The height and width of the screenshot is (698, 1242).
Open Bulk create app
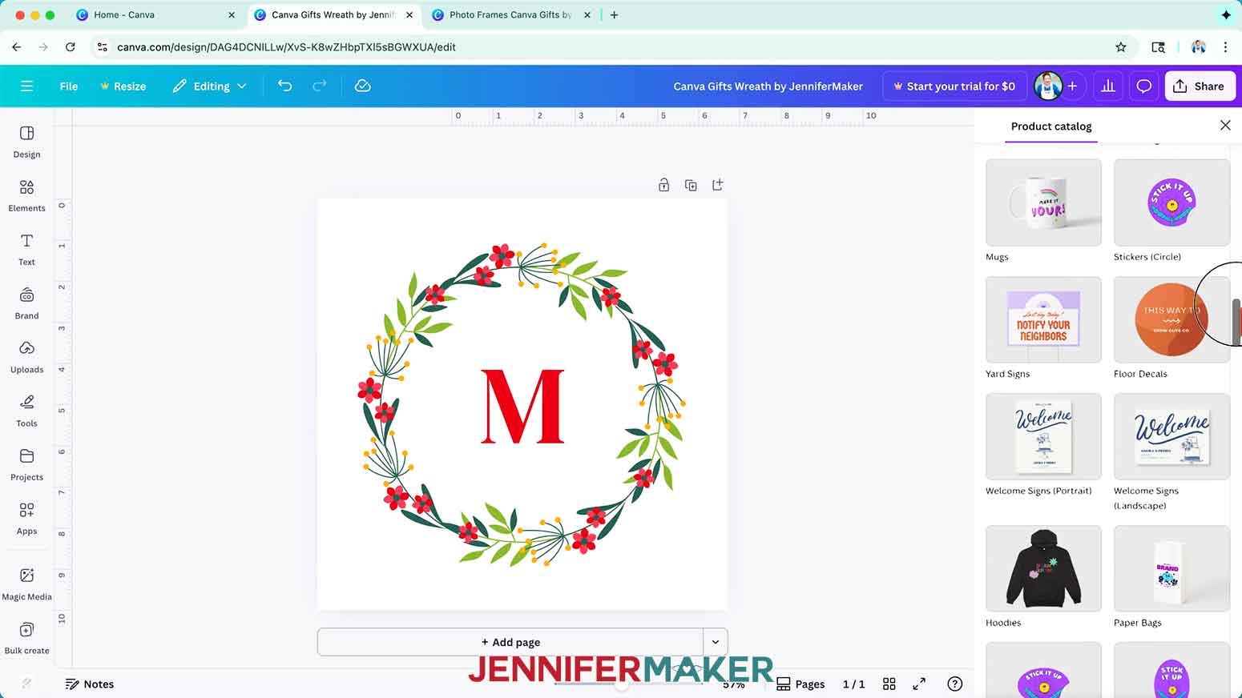point(26,637)
